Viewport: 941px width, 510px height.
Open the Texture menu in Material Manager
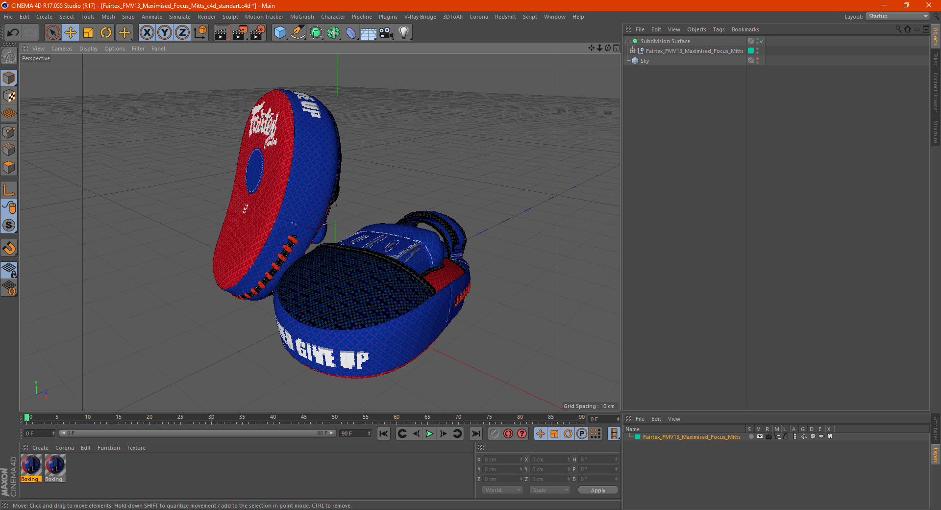pos(136,448)
